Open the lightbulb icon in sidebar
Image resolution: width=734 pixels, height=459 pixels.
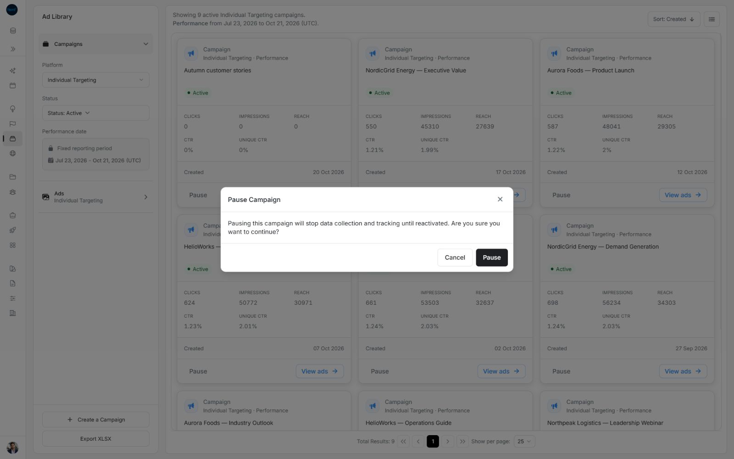pyautogui.click(x=13, y=109)
